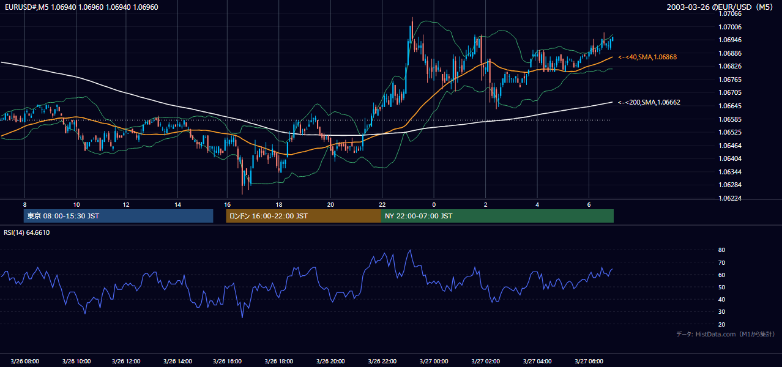This screenshot has height=367, width=782.
Task: Click the hour marker 14 under price chart
Action: 177,204
